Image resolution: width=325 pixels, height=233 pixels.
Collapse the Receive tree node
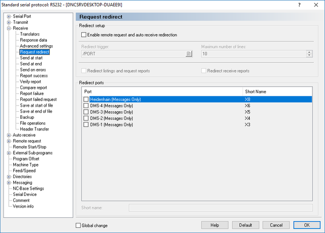[9, 28]
